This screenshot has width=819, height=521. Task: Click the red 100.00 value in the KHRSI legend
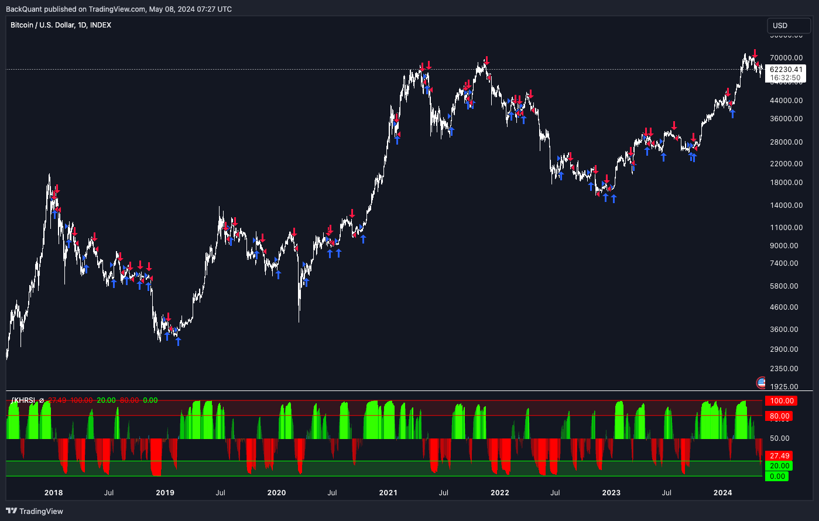[x=81, y=400]
